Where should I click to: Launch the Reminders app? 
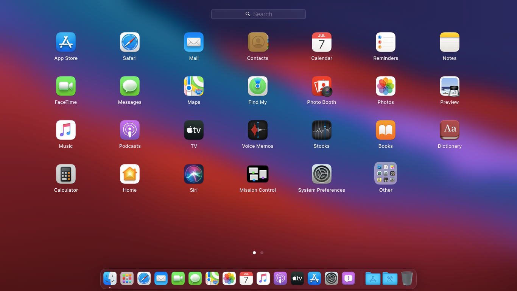click(x=386, y=42)
